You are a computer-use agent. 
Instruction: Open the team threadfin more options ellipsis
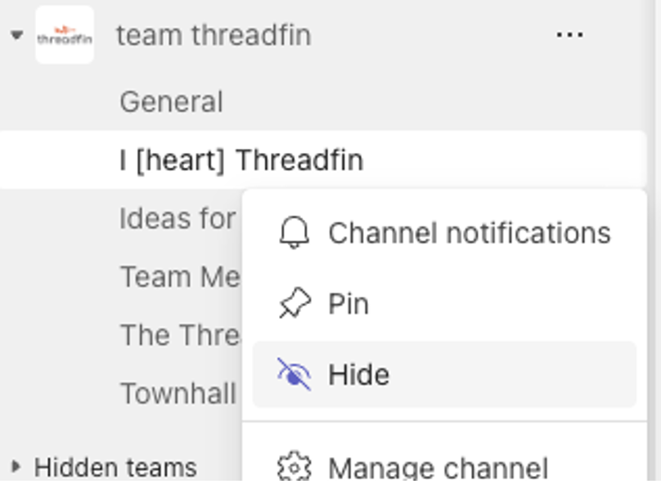click(570, 34)
